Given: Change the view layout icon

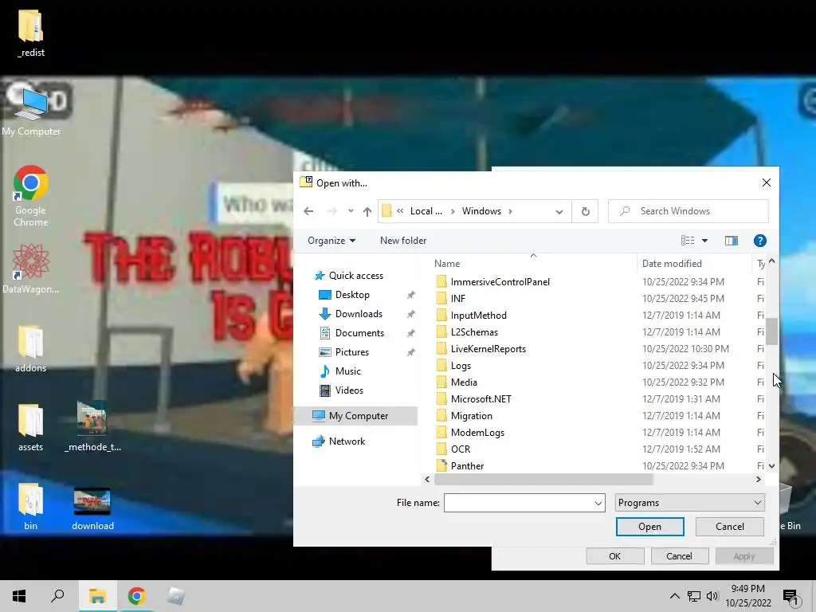Looking at the screenshot, I should (x=688, y=241).
